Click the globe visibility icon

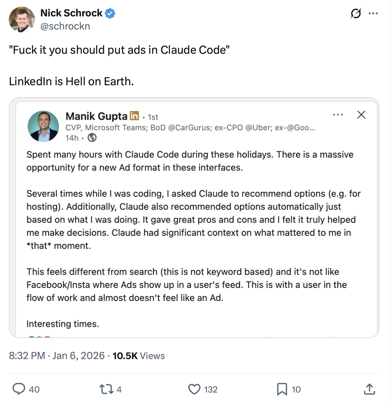92,138
